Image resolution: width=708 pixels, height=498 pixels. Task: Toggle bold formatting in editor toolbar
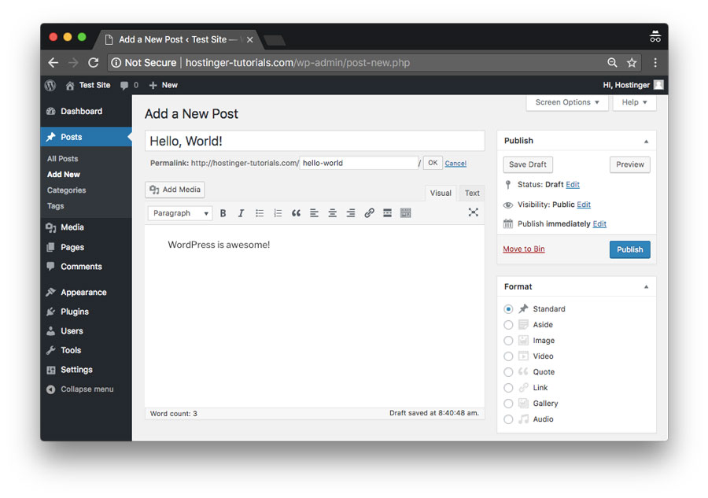point(223,213)
